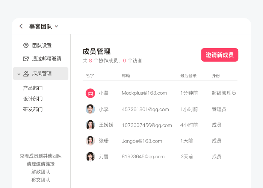Click the back arrow icon
Viewport: 263px width, 188px height.
pyautogui.click(x=21, y=26)
